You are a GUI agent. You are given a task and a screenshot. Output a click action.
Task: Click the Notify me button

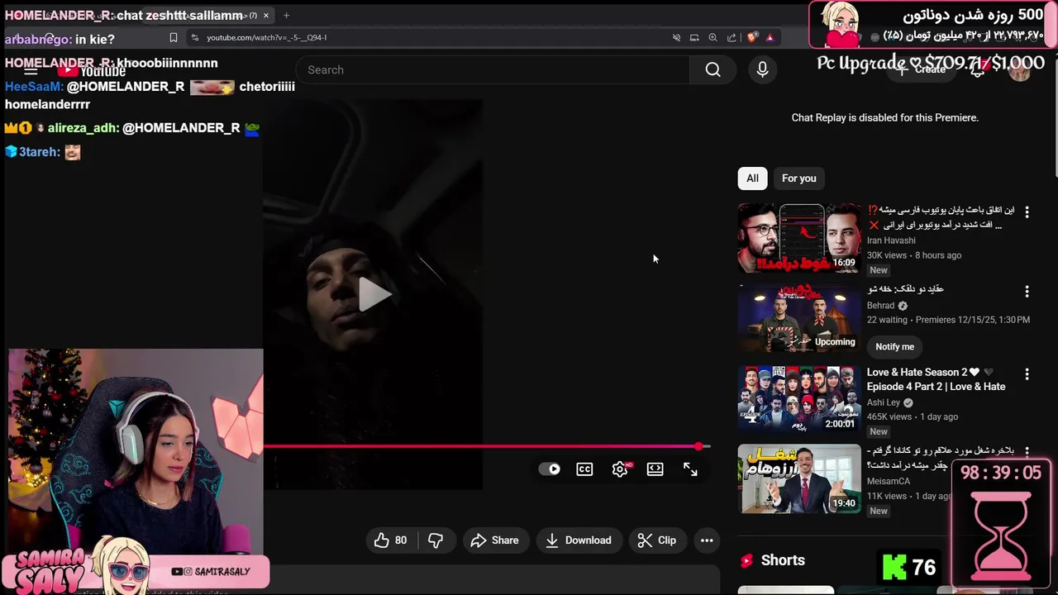pyautogui.click(x=894, y=347)
